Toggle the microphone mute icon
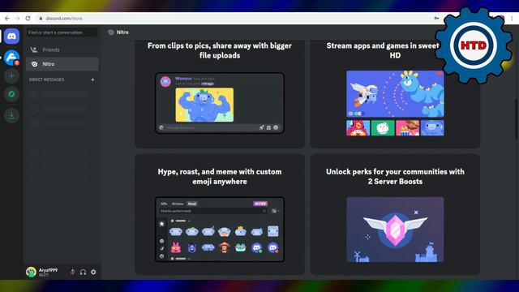This screenshot has height=292, width=519. (72, 273)
